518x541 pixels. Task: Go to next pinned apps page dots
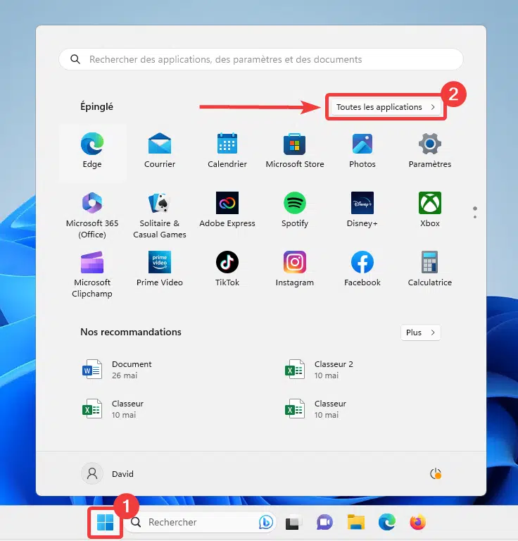[x=475, y=213]
